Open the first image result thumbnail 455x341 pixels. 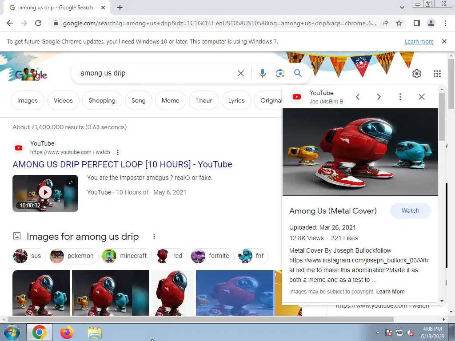[41, 293]
